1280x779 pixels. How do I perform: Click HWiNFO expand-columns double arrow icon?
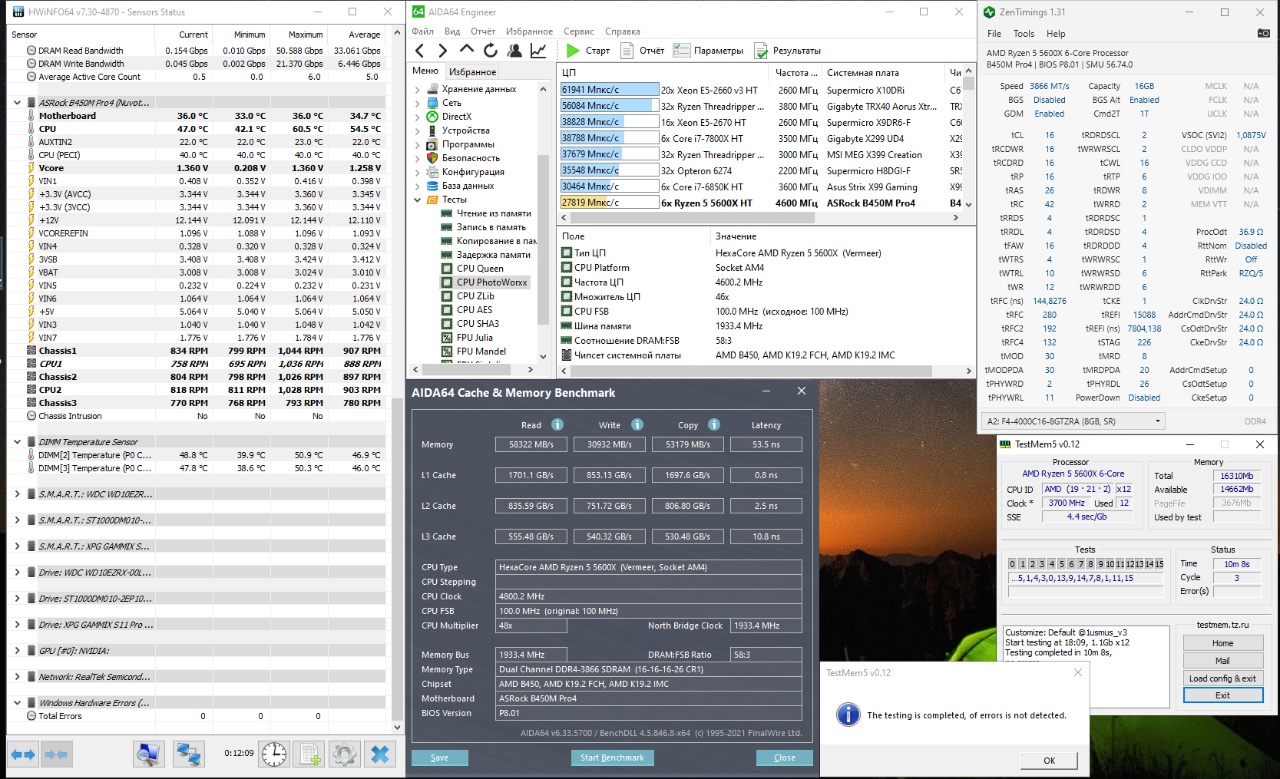point(23,754)
